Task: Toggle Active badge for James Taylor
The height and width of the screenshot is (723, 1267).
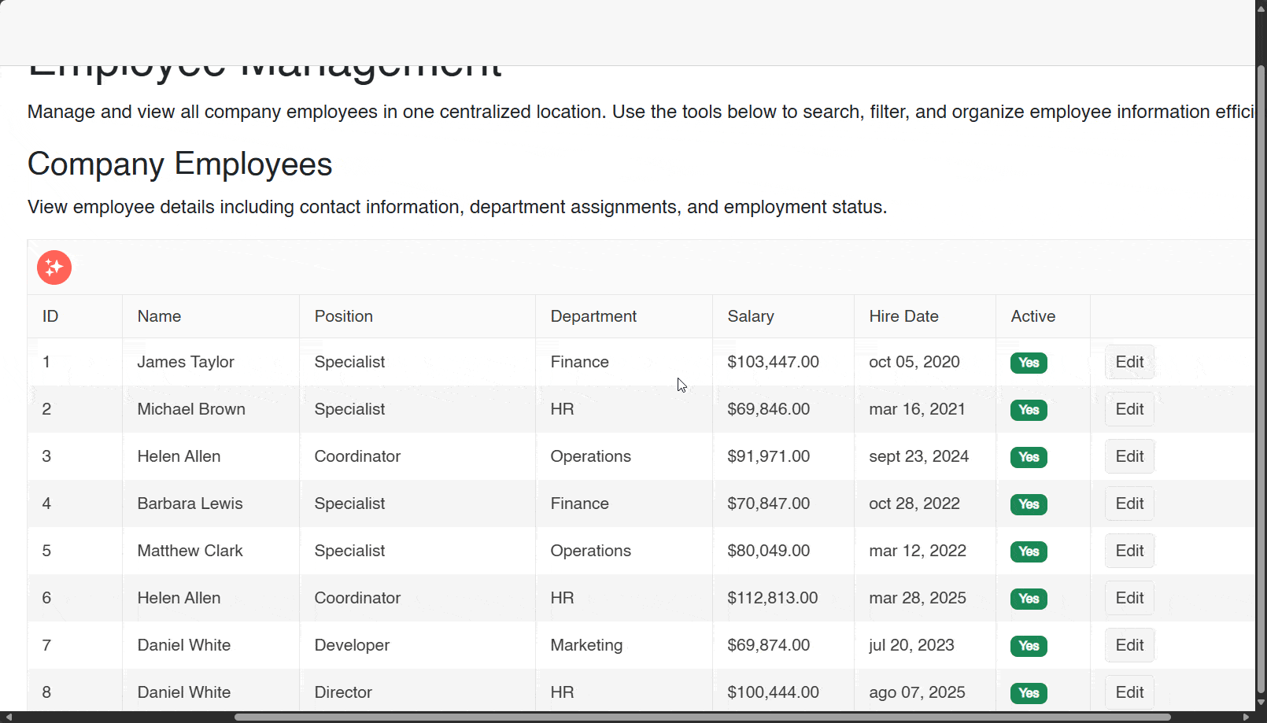Action: (x=1029, y=363)
